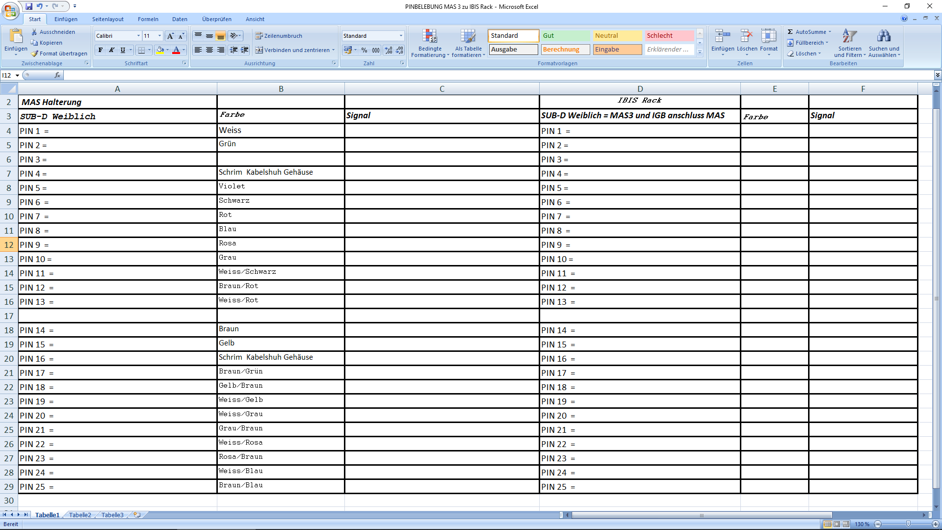This screenshot has height=530, width=942.
Task: Toggle center text alignment
Action: 209,50
